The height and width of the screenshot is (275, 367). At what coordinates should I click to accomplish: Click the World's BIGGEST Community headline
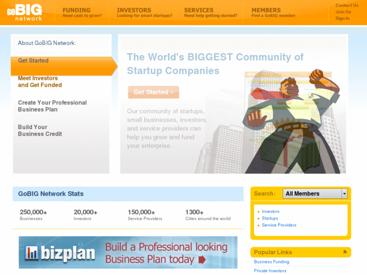(215, 64)
